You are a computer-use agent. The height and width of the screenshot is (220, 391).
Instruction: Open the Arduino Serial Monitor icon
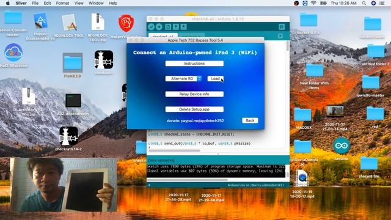(282, 27)
